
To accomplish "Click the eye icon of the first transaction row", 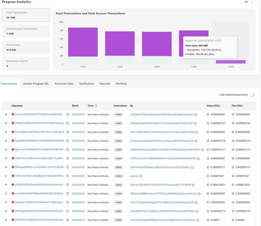I will pyautogui.click(x=6, y=114).
